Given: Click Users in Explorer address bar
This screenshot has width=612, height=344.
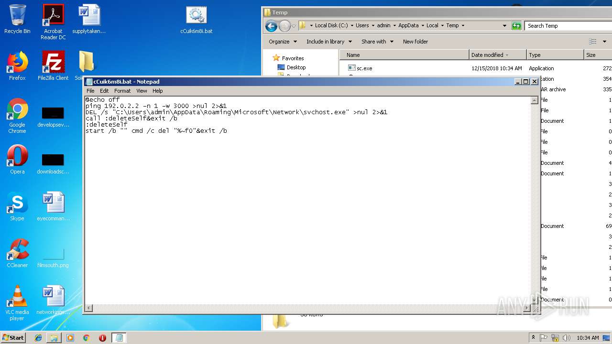Looking at the screenshot, I should (x=362, y=26).
